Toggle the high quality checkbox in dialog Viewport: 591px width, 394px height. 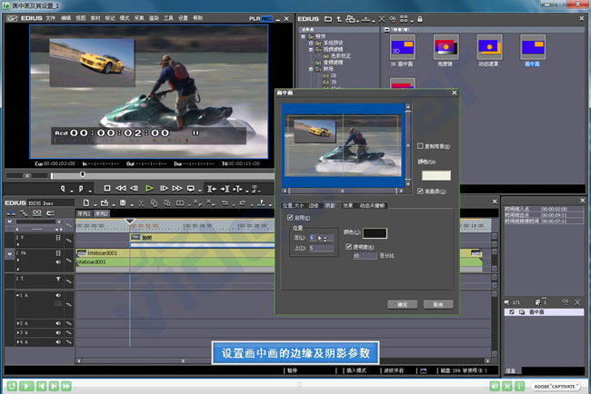point(420,192)
